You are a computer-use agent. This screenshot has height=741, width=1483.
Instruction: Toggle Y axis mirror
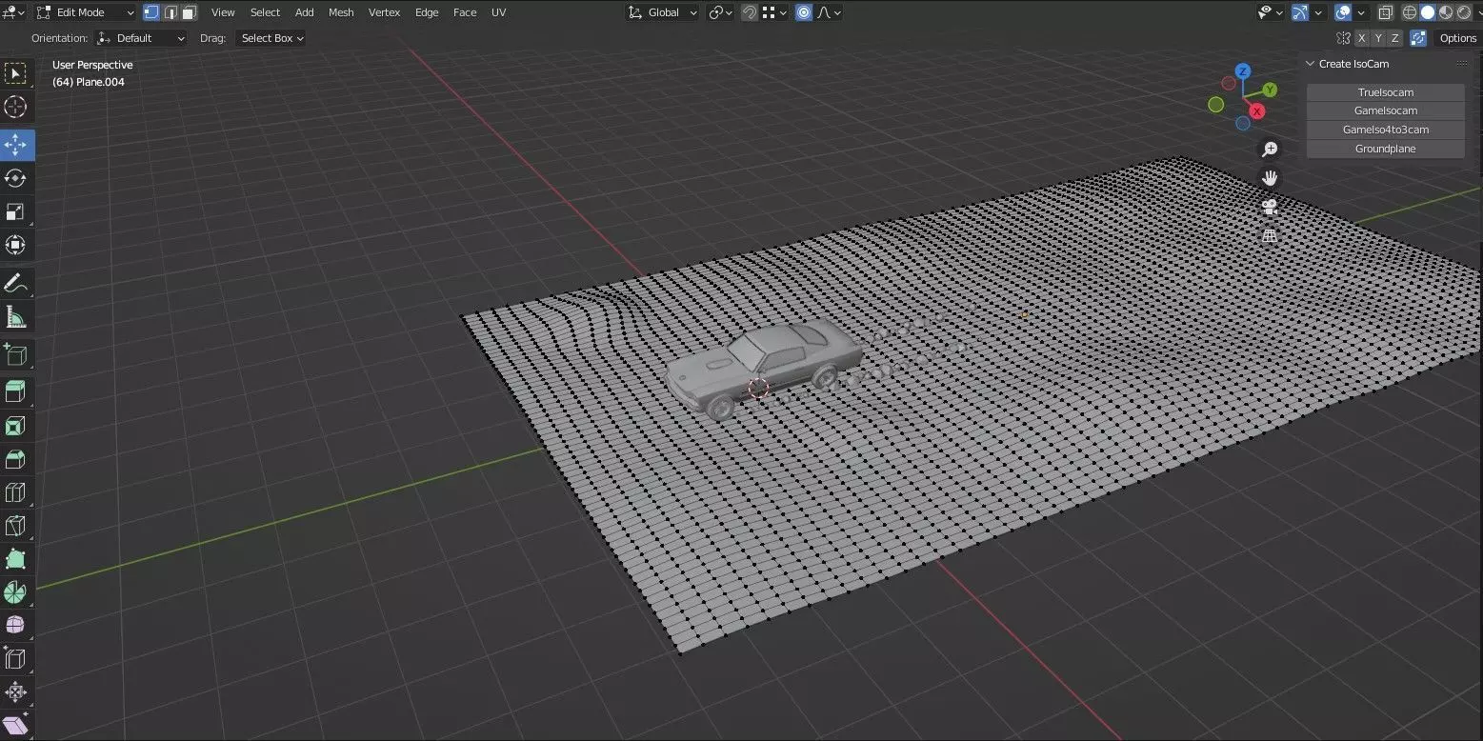[x=1378, y=38]
